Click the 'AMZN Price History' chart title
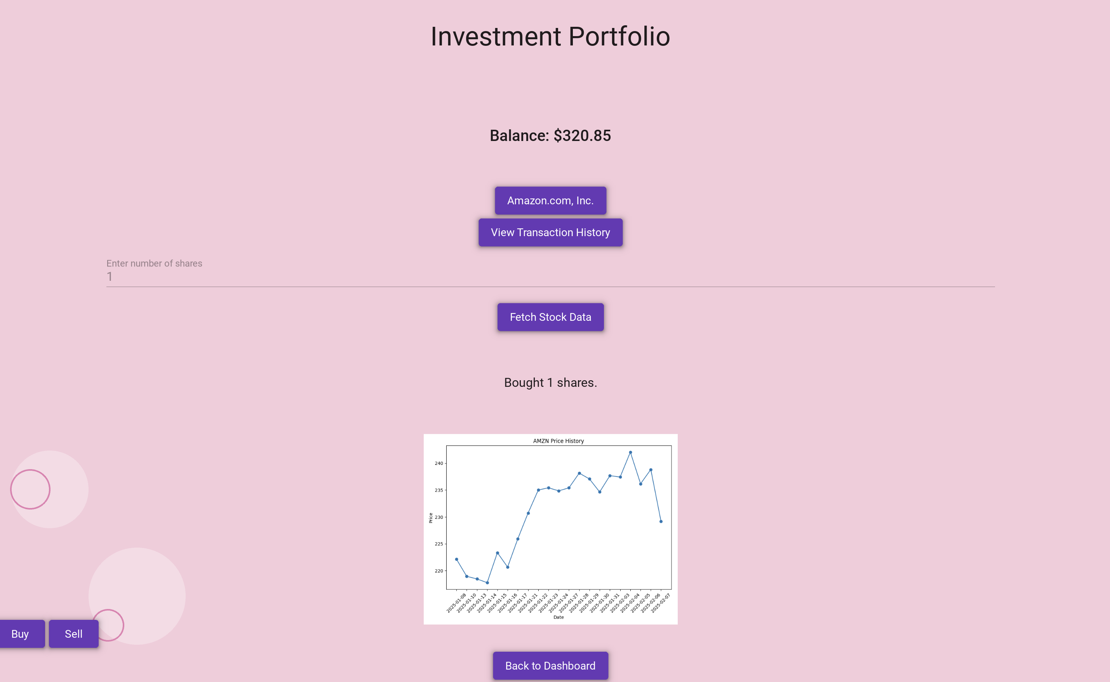This screenshot has width=1110, height=682. click(558, 441)
